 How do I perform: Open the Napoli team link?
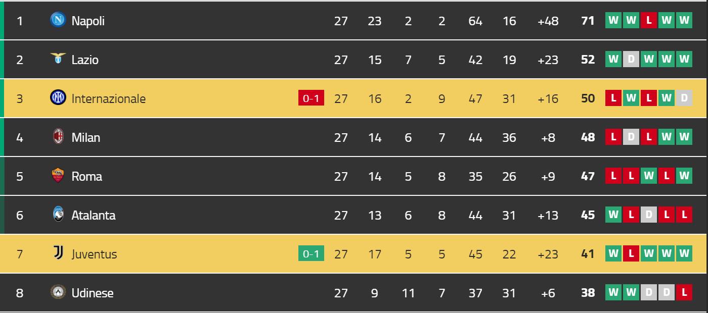tap(88, 21)
